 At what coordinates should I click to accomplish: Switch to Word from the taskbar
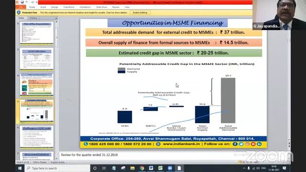[151, 168]
